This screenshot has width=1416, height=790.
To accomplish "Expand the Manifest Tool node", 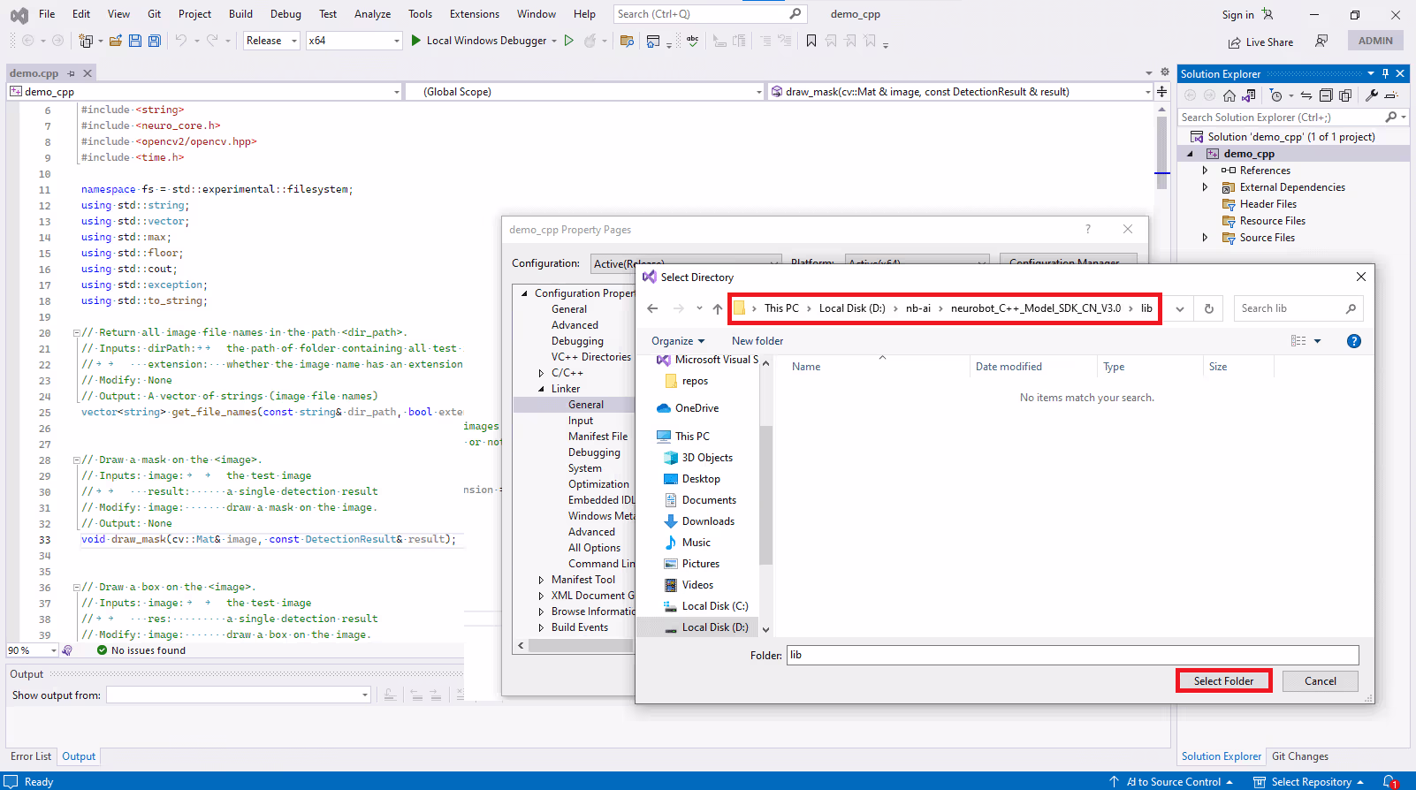I will click(541, 580).
